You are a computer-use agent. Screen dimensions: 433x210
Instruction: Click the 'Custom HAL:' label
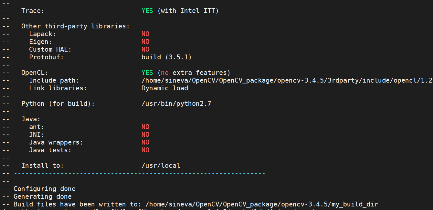[50, 49]
